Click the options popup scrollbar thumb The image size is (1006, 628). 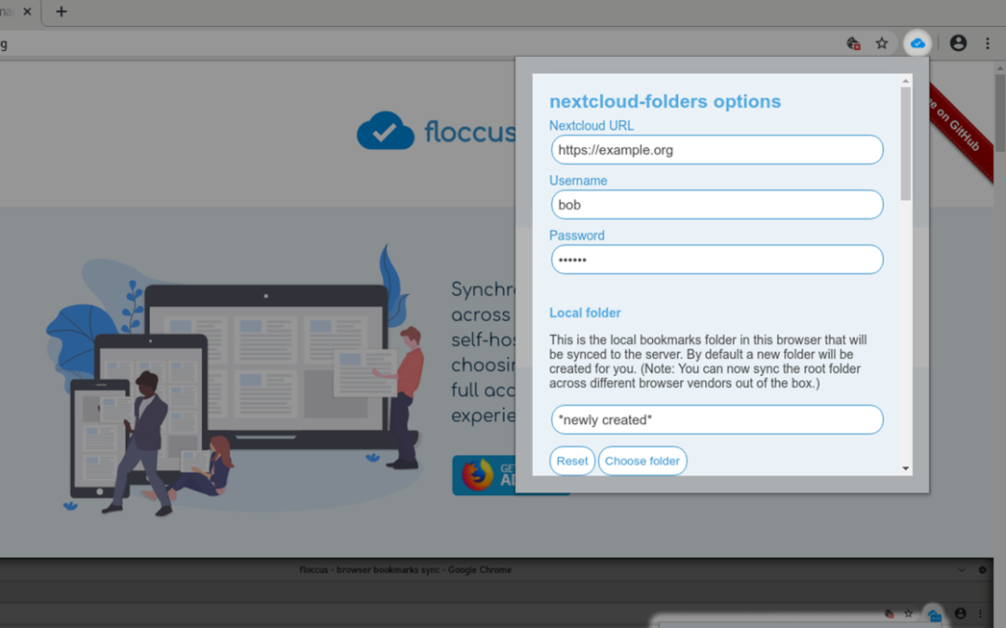click(x=905, y=143)
